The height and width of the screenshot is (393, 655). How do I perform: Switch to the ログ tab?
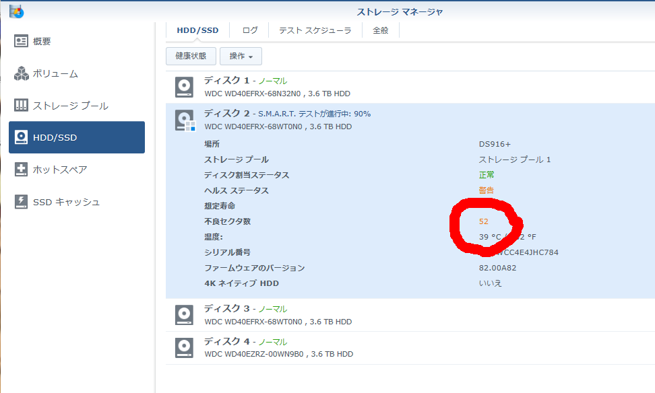coord(250,30)
